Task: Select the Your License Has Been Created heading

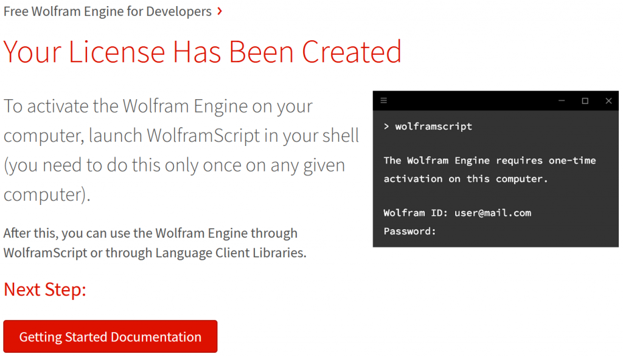Action: point(203,52)
